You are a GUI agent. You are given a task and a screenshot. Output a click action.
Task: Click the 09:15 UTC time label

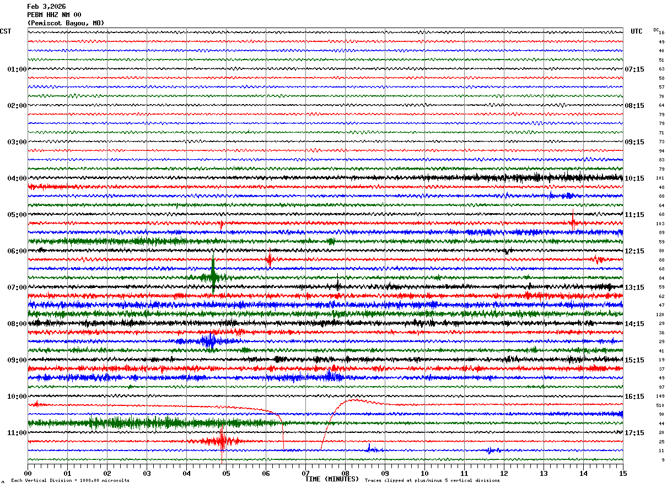(x=634, y=142)
